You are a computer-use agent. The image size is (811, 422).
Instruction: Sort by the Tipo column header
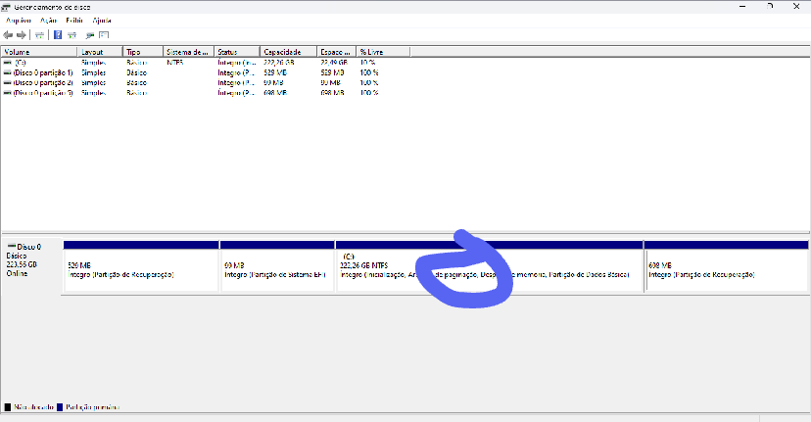point(143,52)
